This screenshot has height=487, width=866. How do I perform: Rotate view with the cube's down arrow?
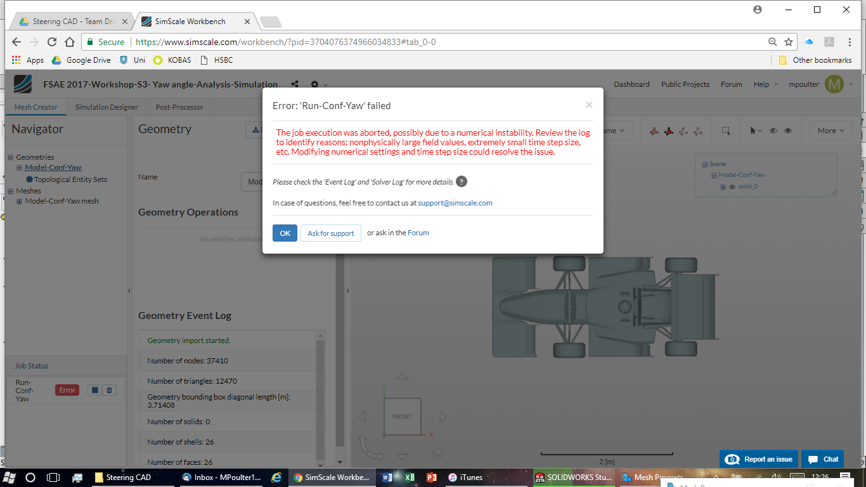point(402,457)
